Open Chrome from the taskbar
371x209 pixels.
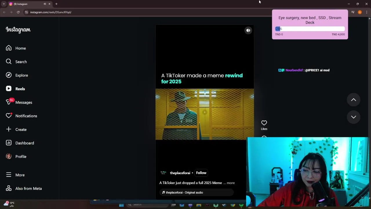[233, 205]
